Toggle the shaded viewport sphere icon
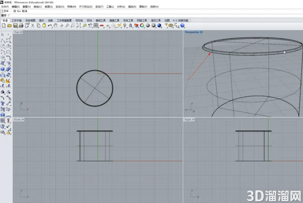The image size is (303, 203). tap(148, 25)
